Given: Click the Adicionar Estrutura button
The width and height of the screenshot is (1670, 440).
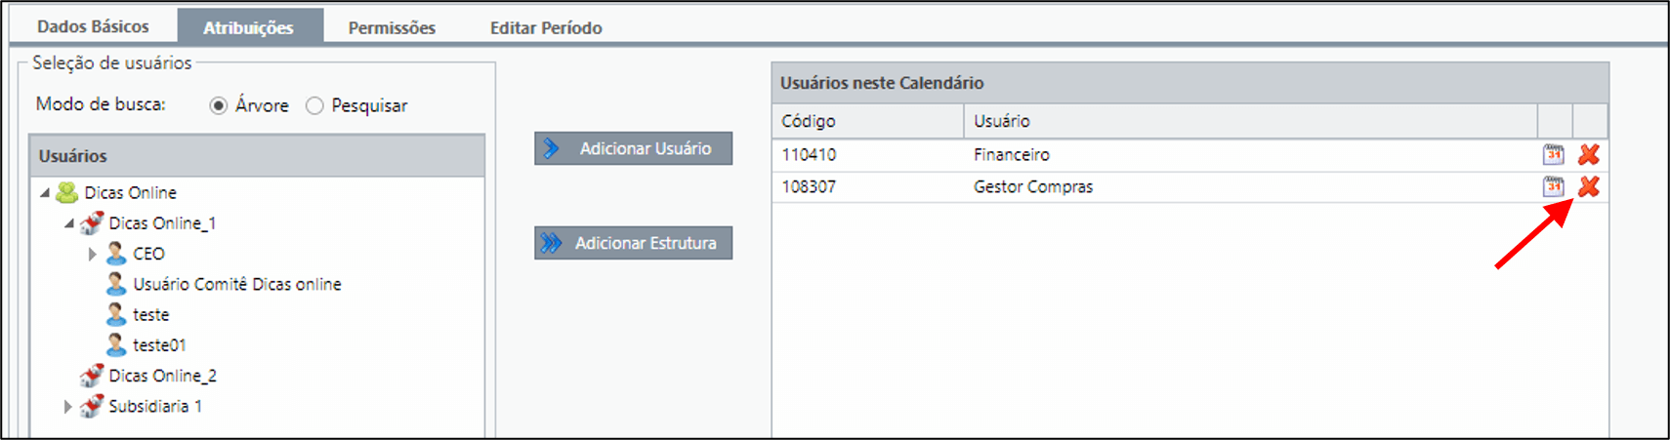Looking at the screenshot, I should click(633, 243).
